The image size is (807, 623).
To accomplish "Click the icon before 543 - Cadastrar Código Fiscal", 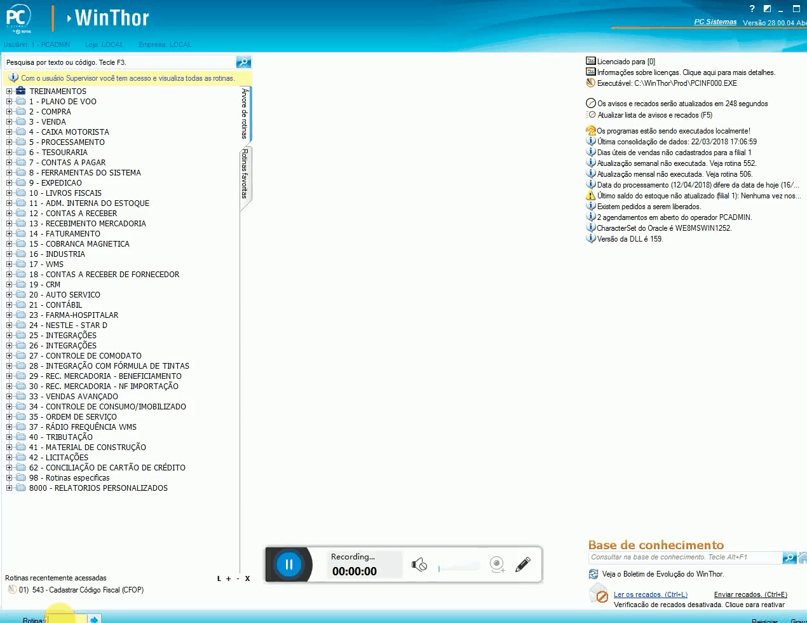I will tap(11, 589).
